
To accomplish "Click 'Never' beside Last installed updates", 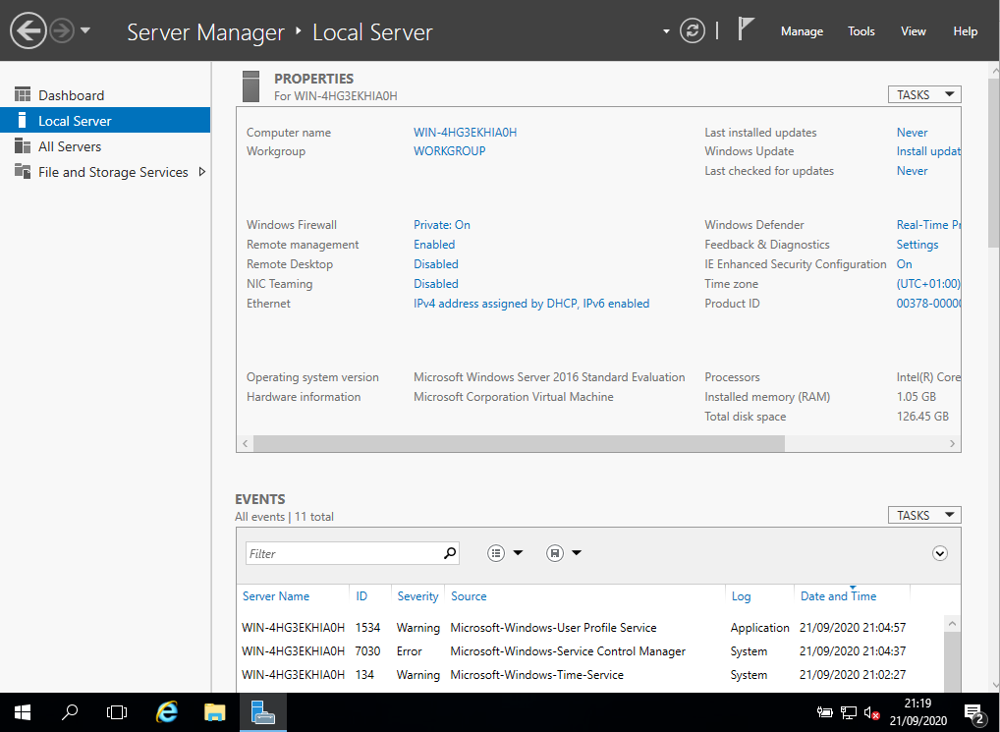I will click(912, 132).
